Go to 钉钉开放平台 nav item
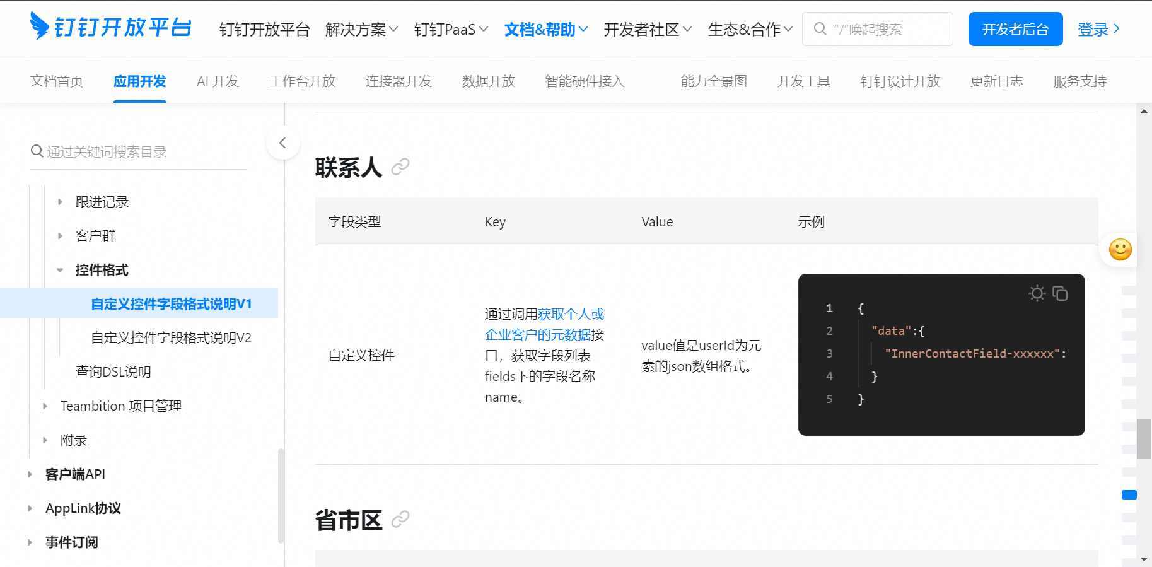The image size is (1152, 567). tap(265, 30)
